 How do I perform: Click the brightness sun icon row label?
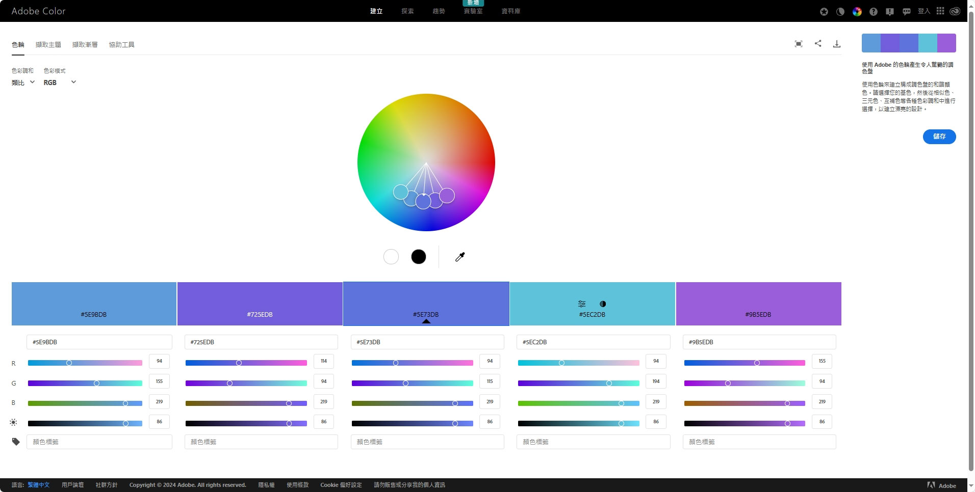pos(13,422)
